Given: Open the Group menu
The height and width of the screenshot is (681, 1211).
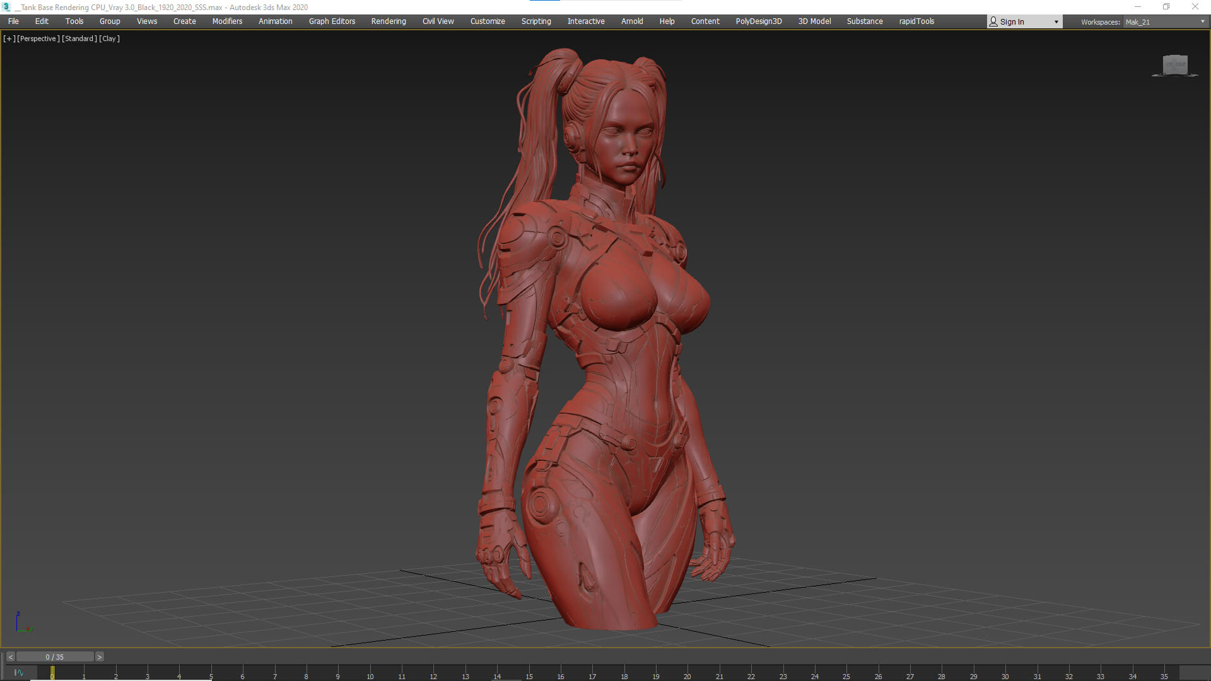Looking at the screenshot, I should (110, 21).
